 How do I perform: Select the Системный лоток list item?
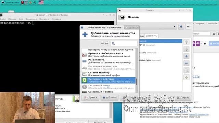tap(108, 87)
